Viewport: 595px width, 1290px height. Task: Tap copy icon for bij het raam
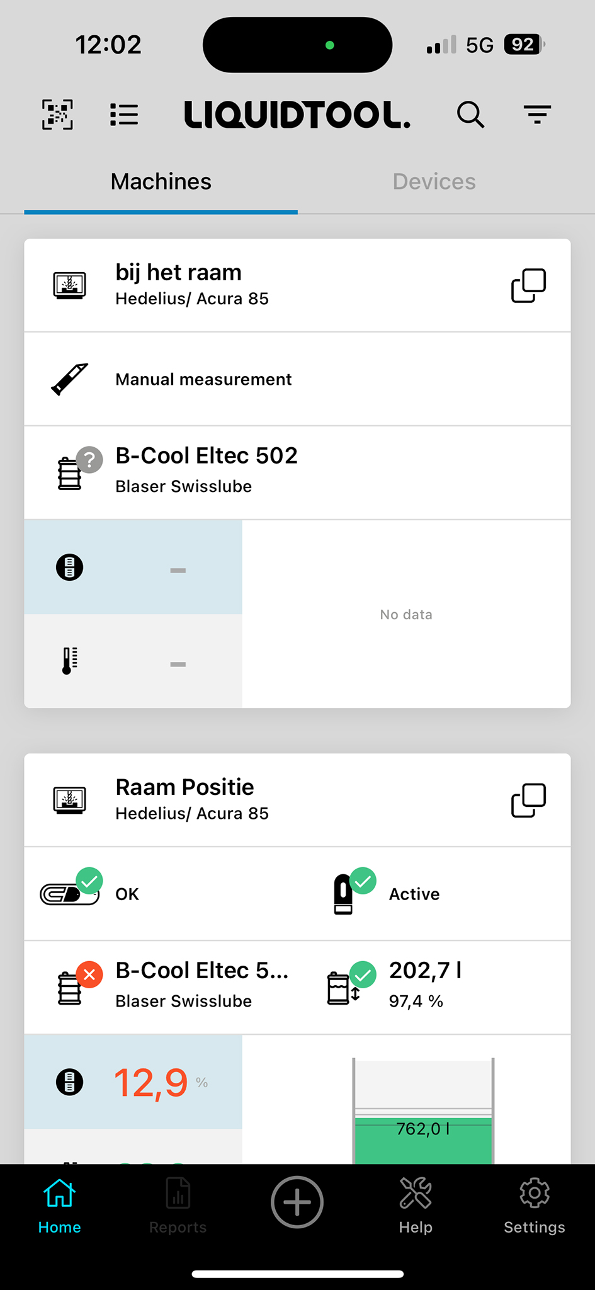click(x=528, y=285)
